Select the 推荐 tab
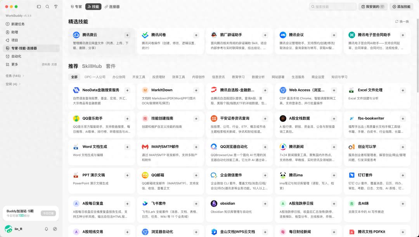The width and height of the screenshot is (419, 237). 73,66
